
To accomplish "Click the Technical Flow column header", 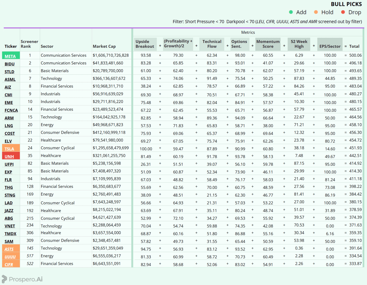I will pyautogui.click(x=212, y=44).
